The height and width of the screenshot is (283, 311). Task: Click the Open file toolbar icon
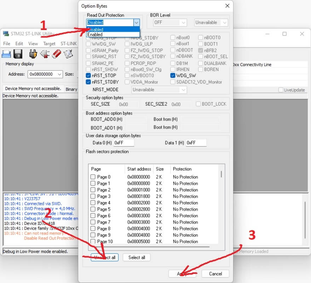pos(6,54)
